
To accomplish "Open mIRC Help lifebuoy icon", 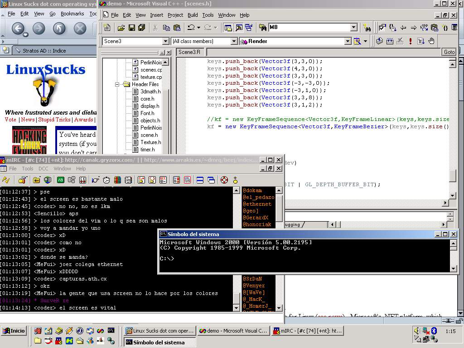I will [x=224, y=180].
